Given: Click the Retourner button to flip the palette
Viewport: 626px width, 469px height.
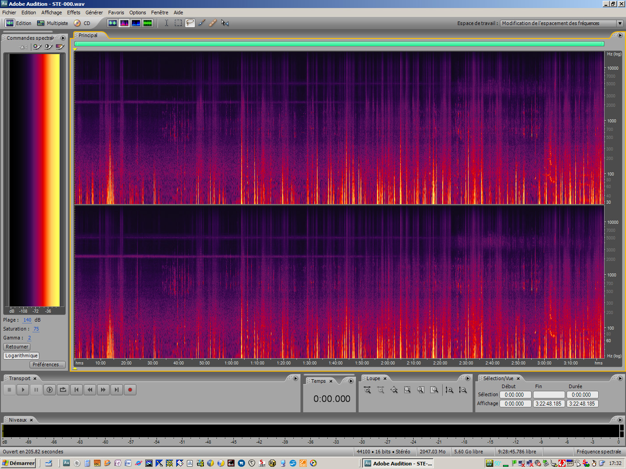Looking at the screenshot, I should click(17, 347).
